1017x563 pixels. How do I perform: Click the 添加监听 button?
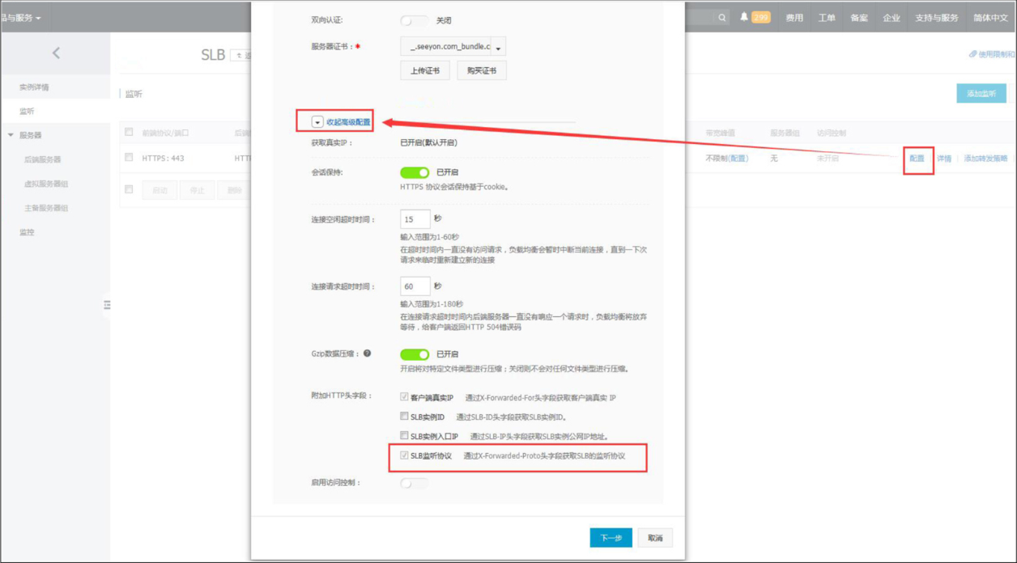(981, 94)
